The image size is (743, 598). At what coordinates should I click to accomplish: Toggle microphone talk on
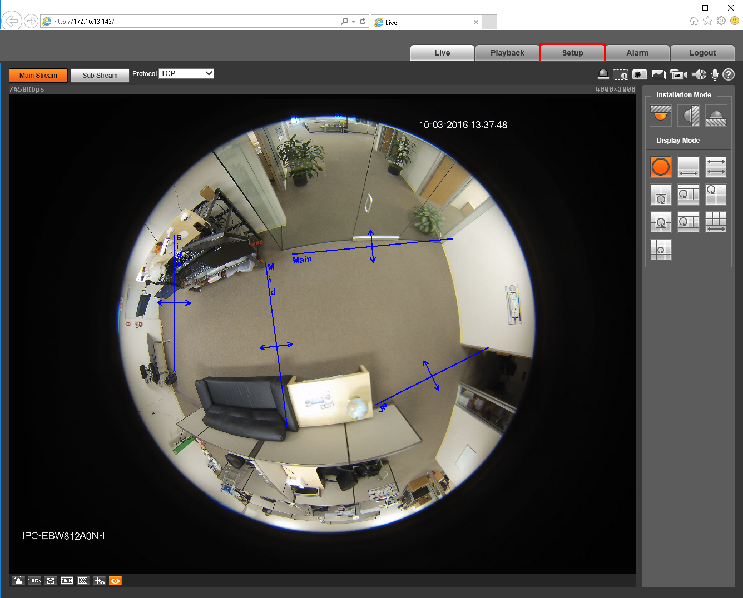[715, 74]
